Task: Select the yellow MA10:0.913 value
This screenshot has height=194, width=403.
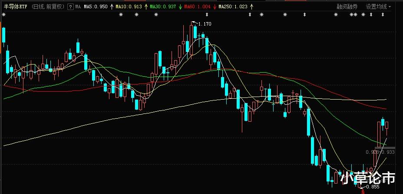Action: point(129,7)
